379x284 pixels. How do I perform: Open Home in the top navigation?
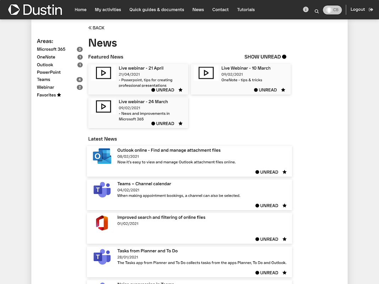click(x=81, y=10)
